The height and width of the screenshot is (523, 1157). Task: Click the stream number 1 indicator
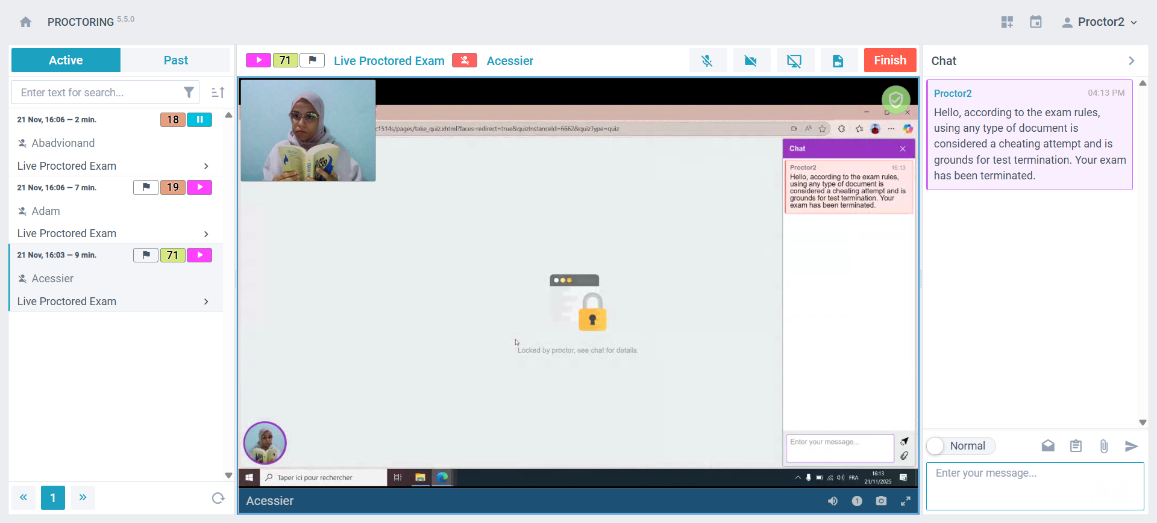857,501
